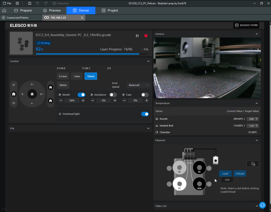Click the Unload filament button
Image resolution: width=271 pixels, height=212 pixels.
click(240, 173)
